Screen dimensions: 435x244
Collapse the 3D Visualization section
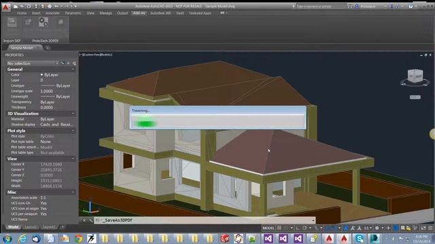coord(73,114)
